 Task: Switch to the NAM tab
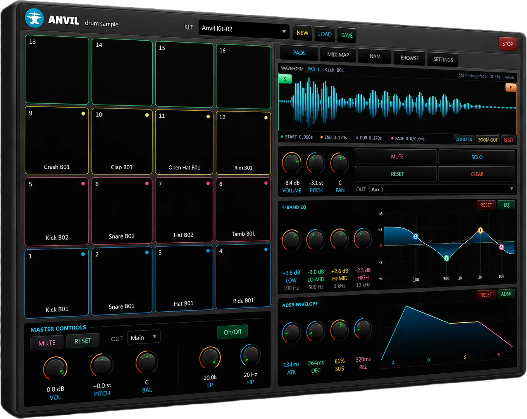click(x=375, y=56)
